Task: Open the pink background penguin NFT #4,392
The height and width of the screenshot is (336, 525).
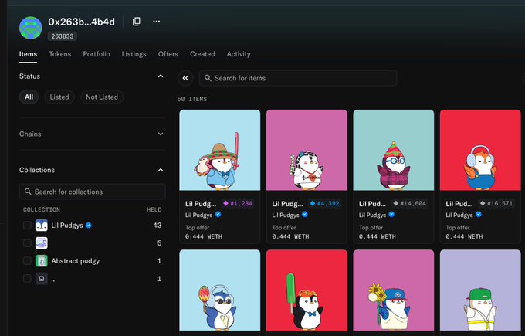Action: [x=307, y=150]
